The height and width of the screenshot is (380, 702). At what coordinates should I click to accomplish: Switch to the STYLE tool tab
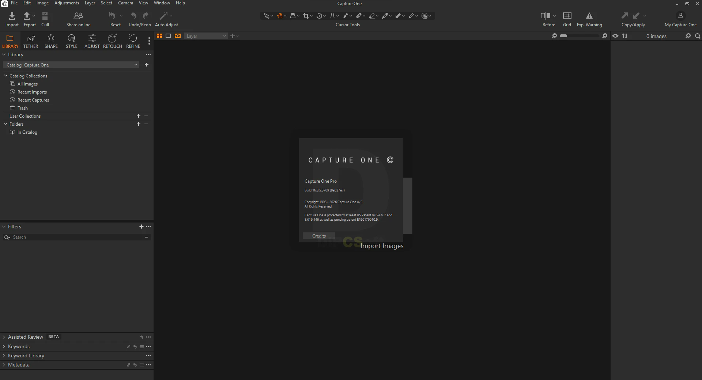click(x=72, y=41)
